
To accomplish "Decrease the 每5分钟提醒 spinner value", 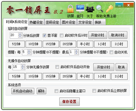I will (x=29, y=53).
